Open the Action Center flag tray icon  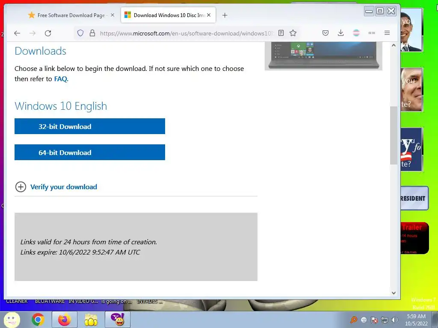pos(374,320)
